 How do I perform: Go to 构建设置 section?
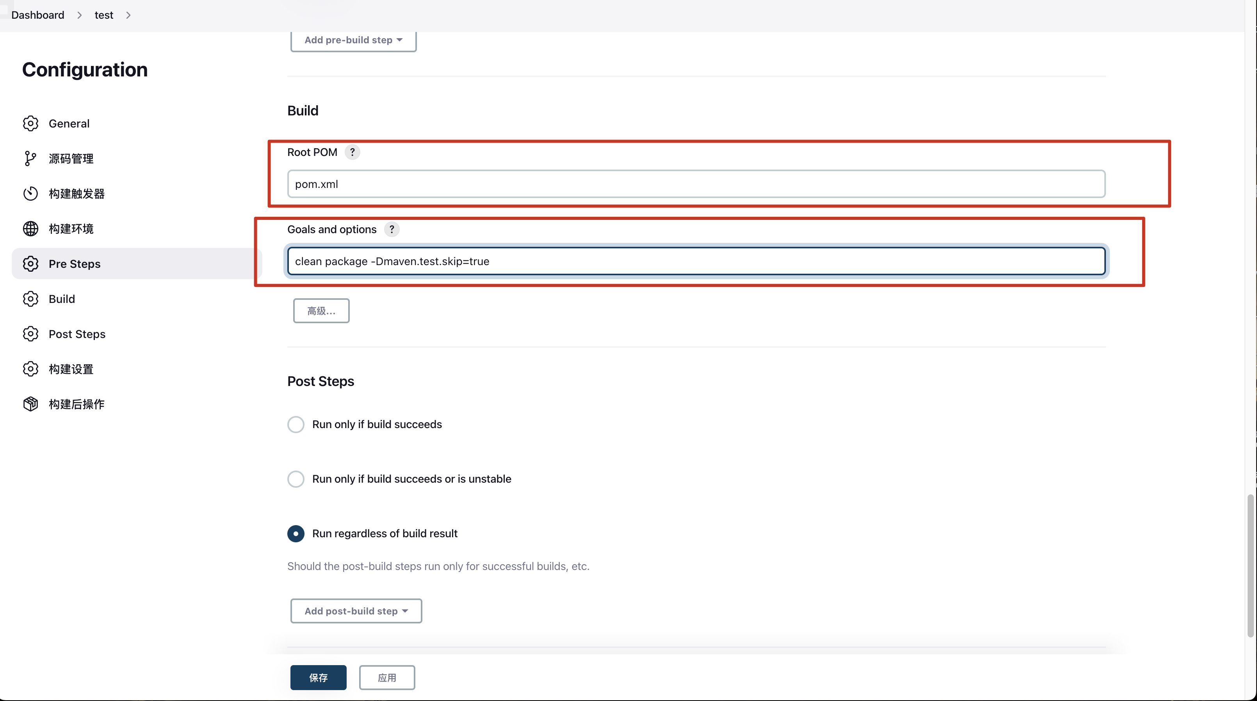point(137,369)
